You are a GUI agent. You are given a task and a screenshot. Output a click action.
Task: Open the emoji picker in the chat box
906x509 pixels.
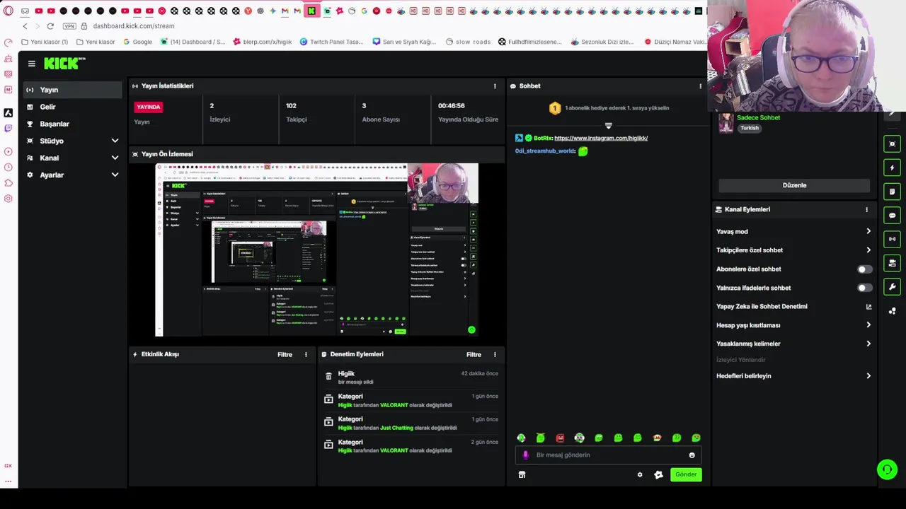click(692, 455)
